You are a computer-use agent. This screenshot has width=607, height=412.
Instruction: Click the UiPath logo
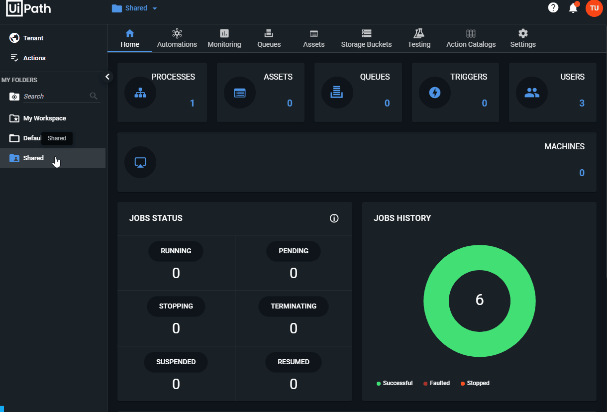(28, 8)
